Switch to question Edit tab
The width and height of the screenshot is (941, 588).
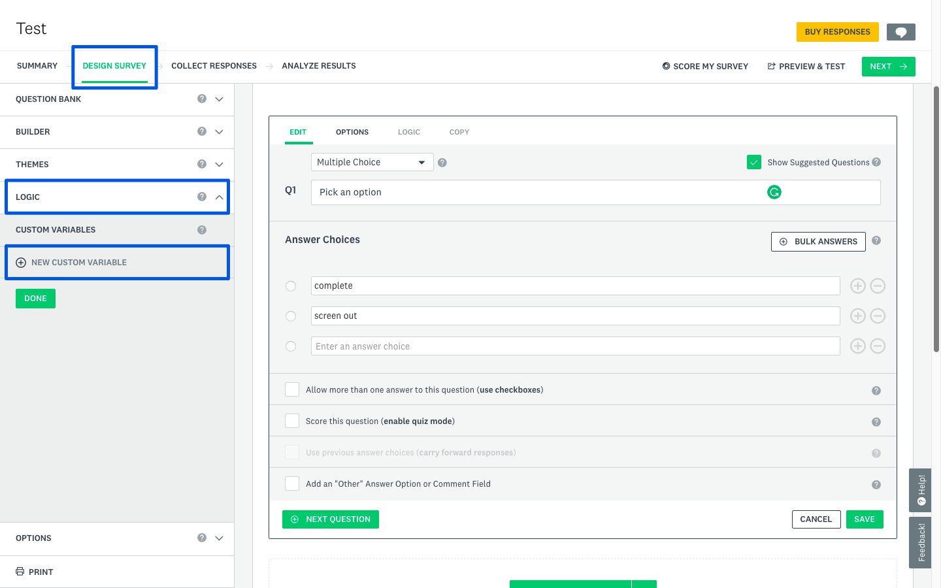(x=298, y=132)
